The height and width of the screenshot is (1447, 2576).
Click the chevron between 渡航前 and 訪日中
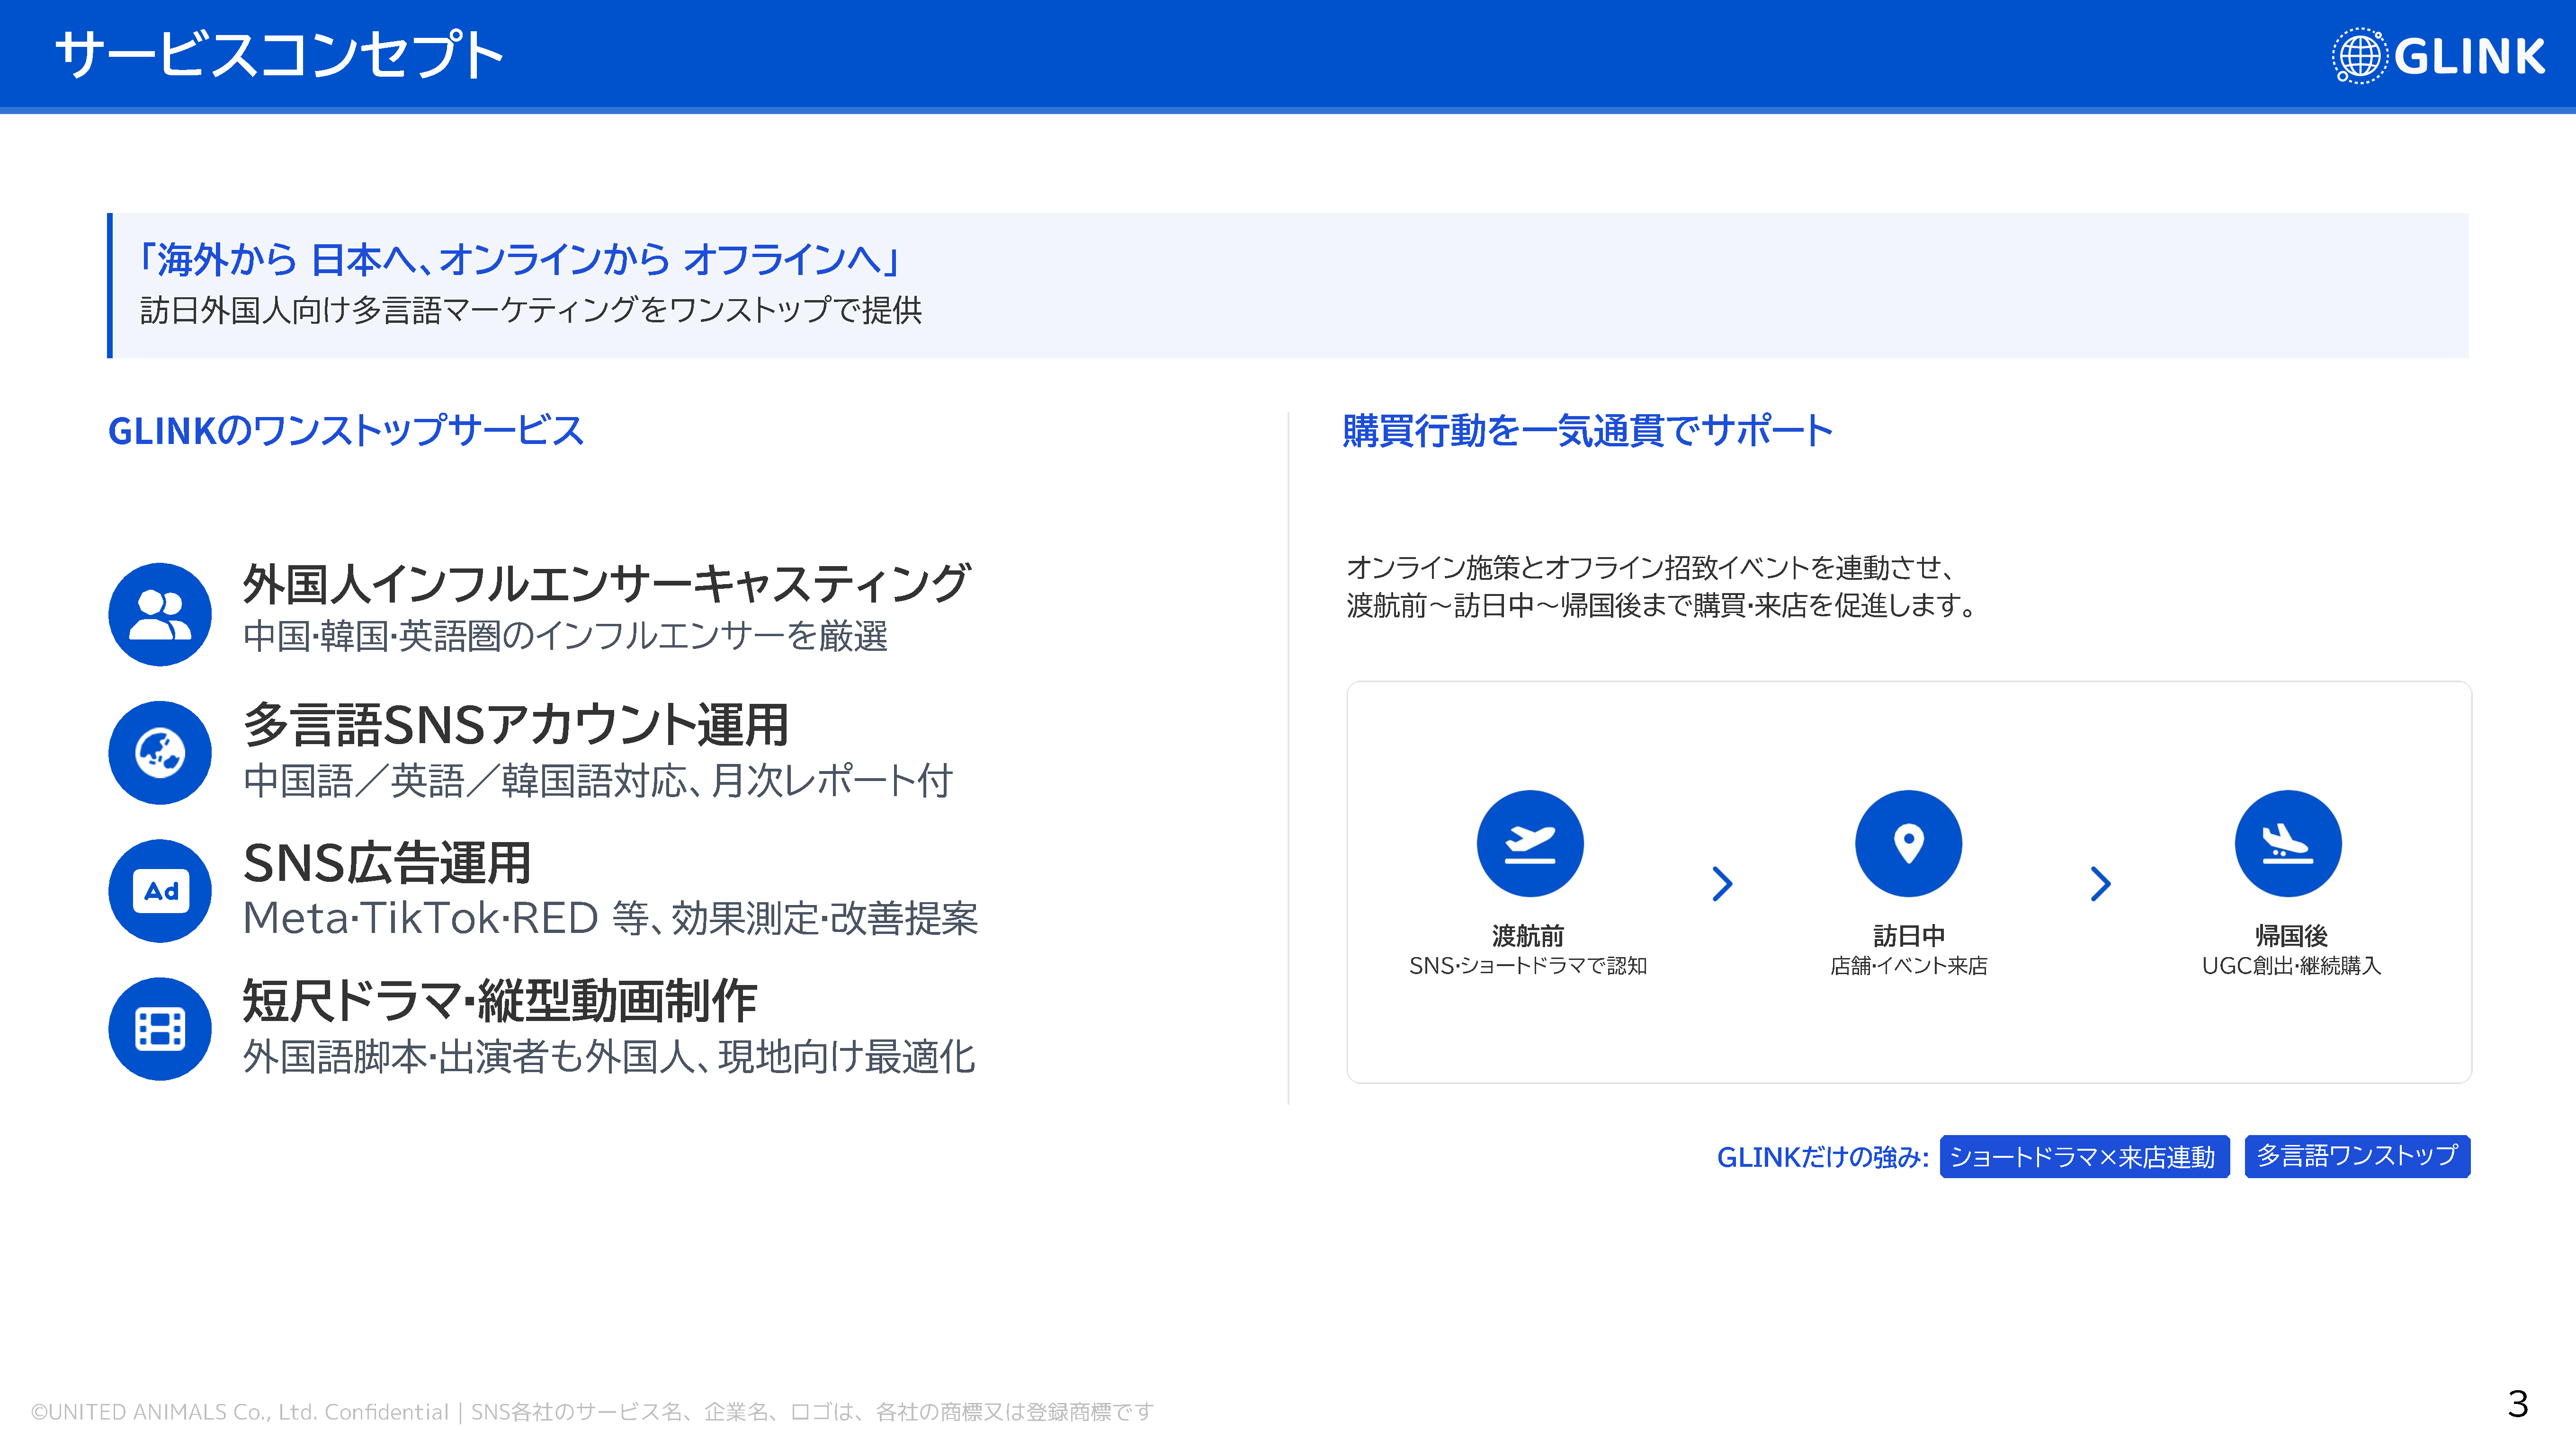click(1721, 883)
